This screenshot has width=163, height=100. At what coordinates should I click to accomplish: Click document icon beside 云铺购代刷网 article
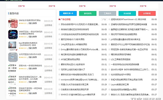[x=109, y=24]
